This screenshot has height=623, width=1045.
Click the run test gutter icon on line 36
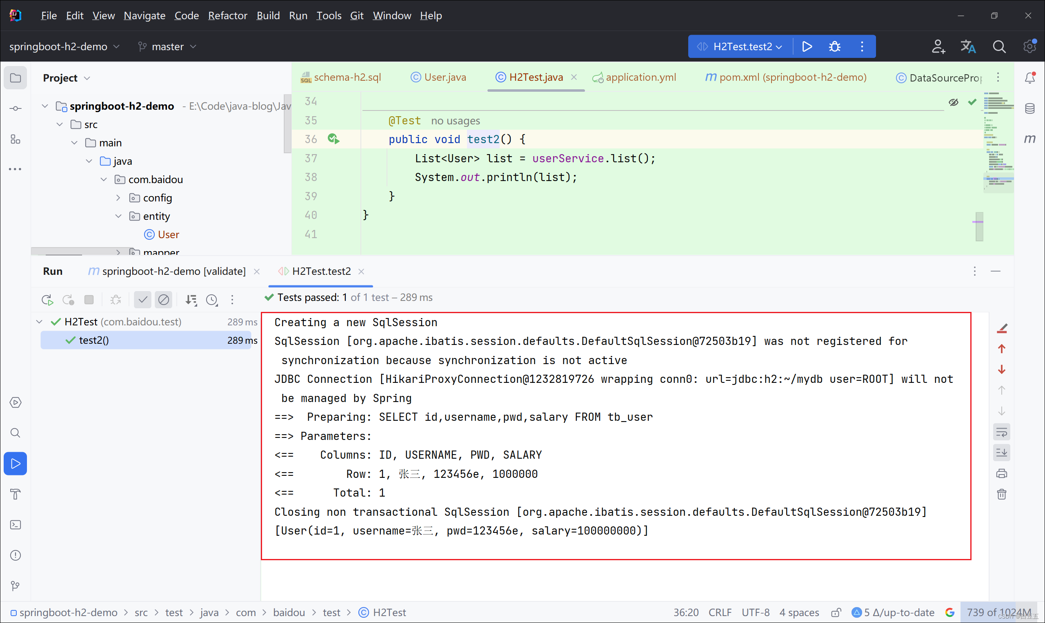click(x=334, y=139)
